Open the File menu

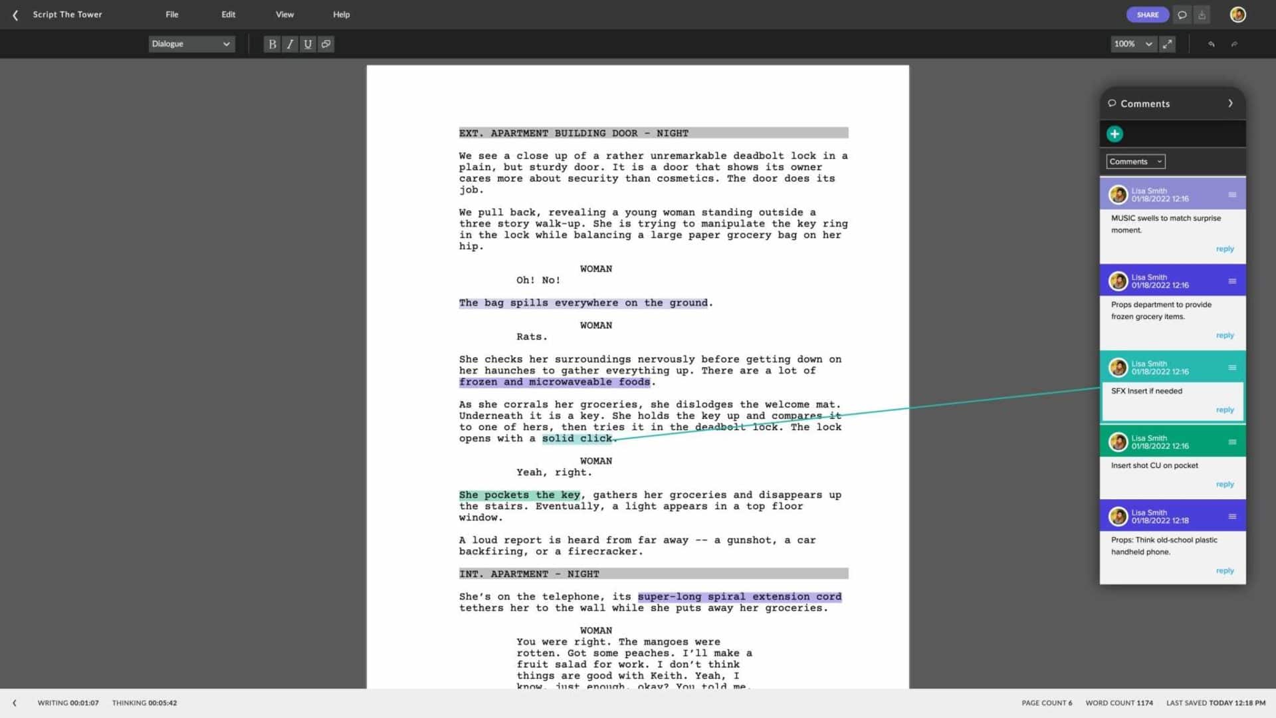[171, 14]
